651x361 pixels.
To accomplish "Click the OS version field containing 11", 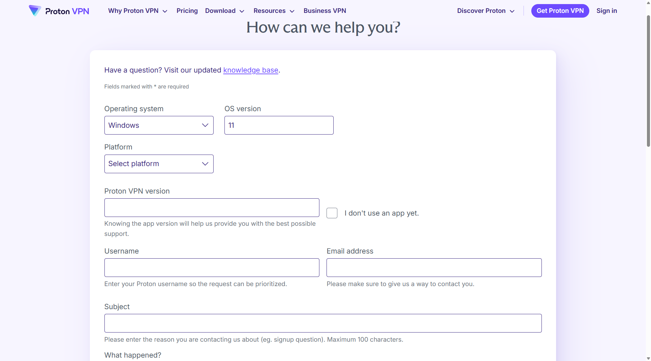I will click(279, 125).
